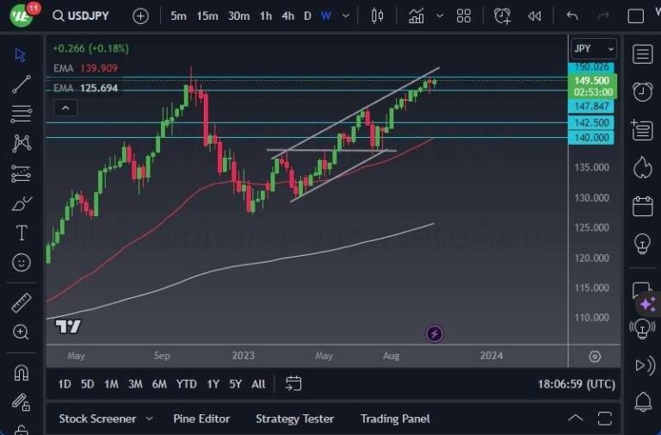Maximize the bottom panel
Viewport: 661px width, 435px height.
click(x=605, y=419)
